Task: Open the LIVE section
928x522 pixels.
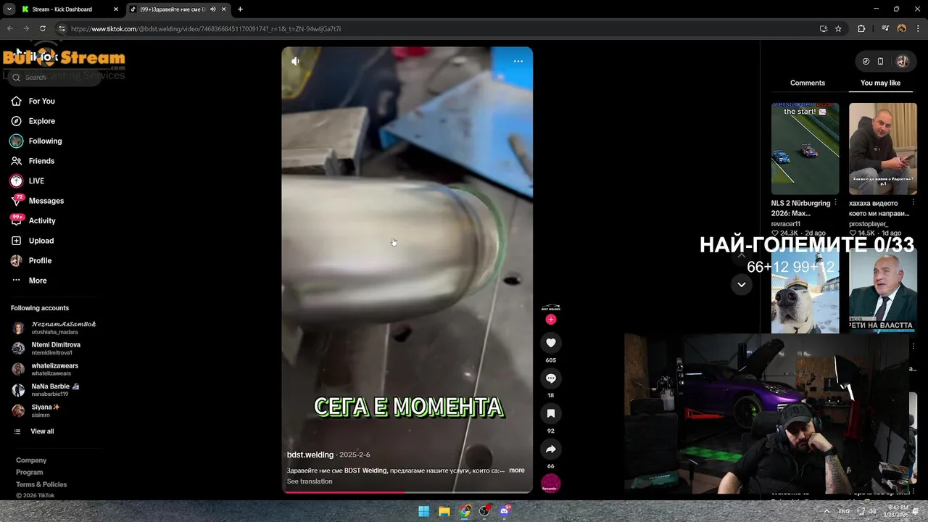Action: 28,181
